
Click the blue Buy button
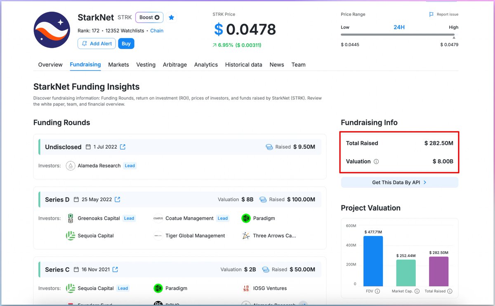[x=126, y=44]
